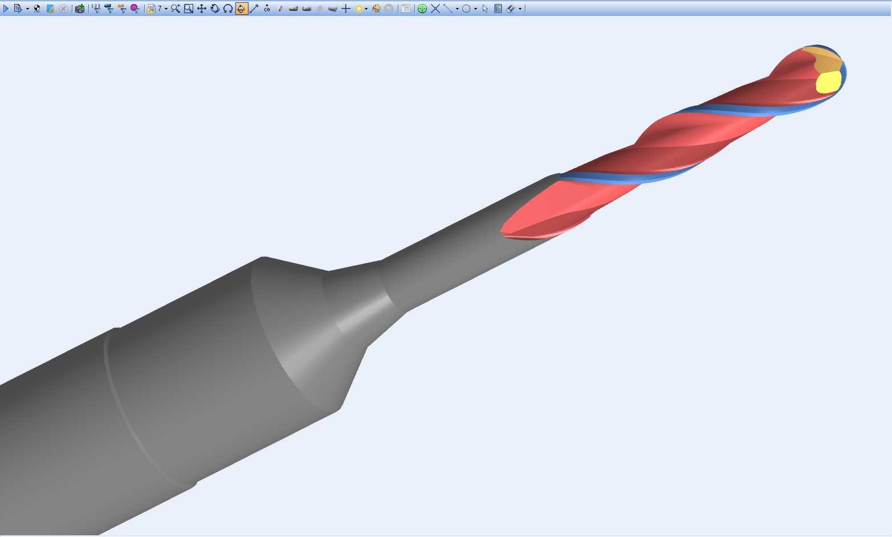The height and width of the screenshot is (537, 892).
Task: Select the zoom-to-window box tool
Action: tap(189, 9)
